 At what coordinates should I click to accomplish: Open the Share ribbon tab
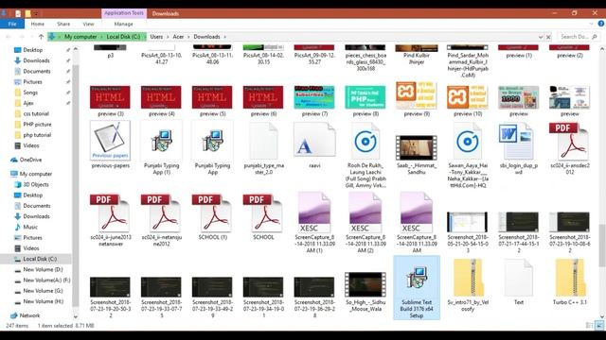63,24
